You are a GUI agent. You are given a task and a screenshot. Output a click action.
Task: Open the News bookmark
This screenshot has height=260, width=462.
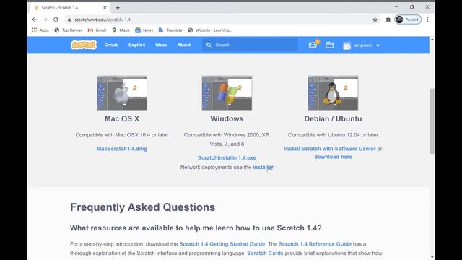(x=144, y=30)
